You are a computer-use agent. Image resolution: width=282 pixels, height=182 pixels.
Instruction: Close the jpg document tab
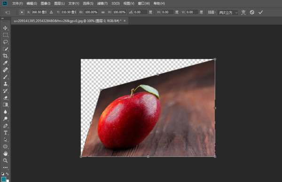(125, 21)
